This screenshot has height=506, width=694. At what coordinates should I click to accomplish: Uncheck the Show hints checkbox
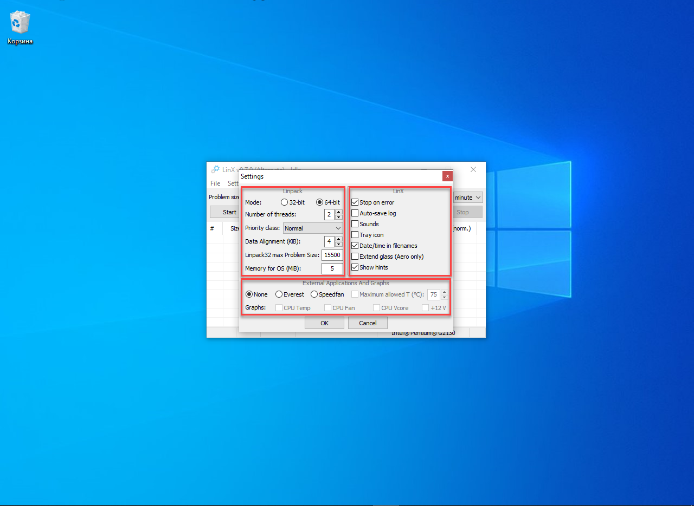[x=370, y=267]
